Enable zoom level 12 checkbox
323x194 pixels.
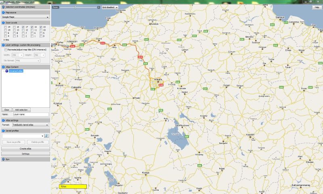23,30
